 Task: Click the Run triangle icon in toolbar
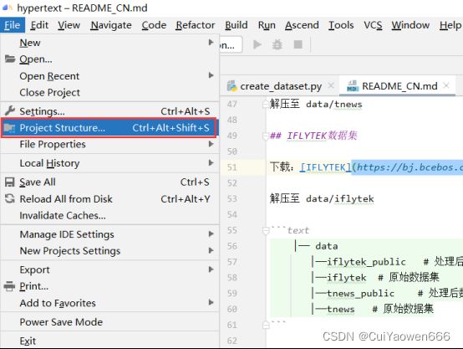257,44
